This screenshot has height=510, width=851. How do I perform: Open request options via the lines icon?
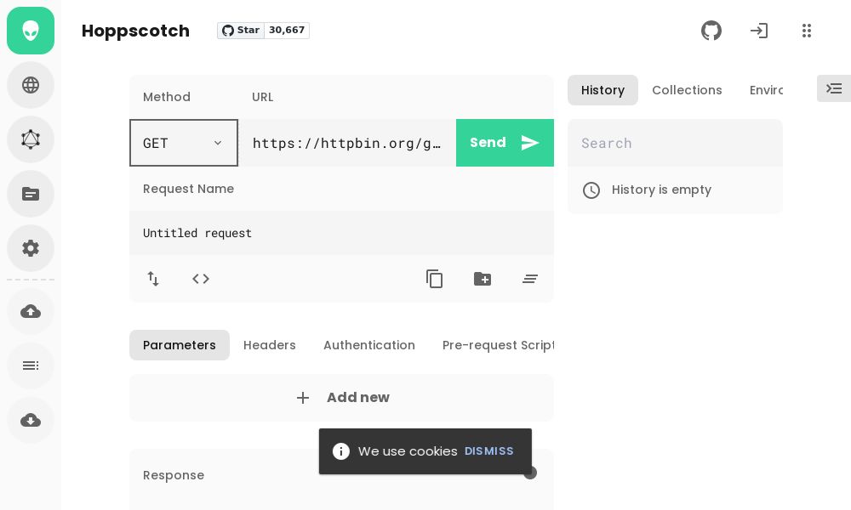pos(530,279)
